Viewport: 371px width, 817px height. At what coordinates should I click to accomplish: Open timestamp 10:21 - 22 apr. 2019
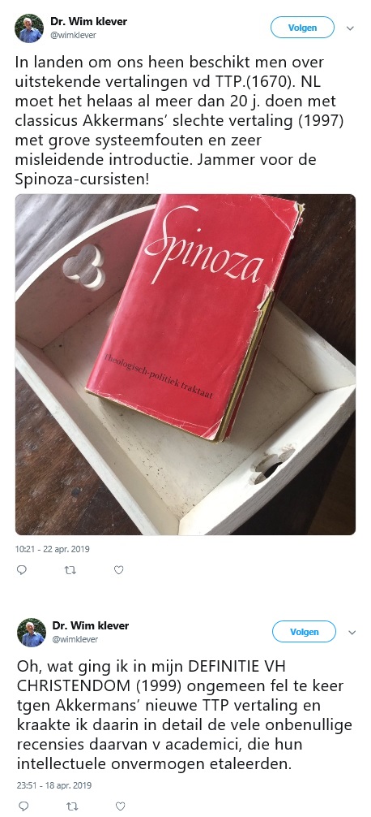tap(52, 549)
